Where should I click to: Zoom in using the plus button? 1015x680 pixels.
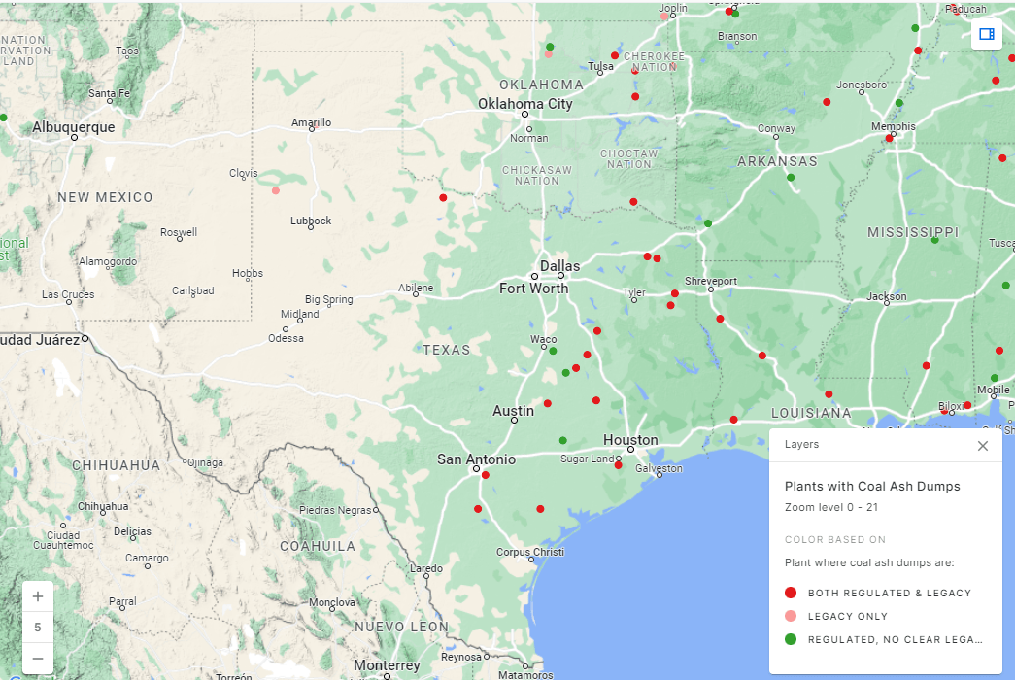click(37, 595)
